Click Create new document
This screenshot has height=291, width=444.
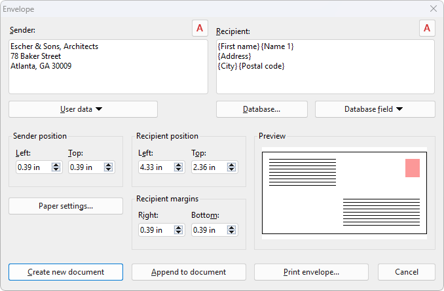pos(65,272)
